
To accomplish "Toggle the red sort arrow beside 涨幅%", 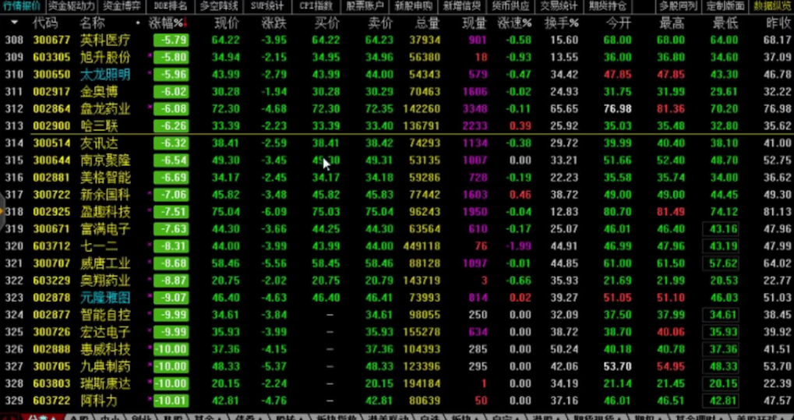I will [185, 23].
